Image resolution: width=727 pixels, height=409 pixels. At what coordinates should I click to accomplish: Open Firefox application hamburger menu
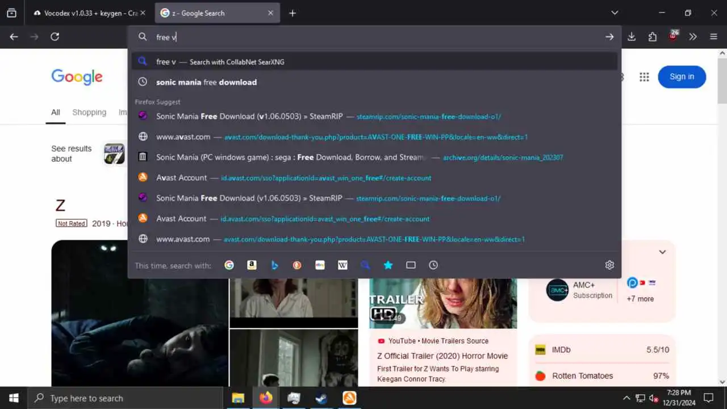714,37
